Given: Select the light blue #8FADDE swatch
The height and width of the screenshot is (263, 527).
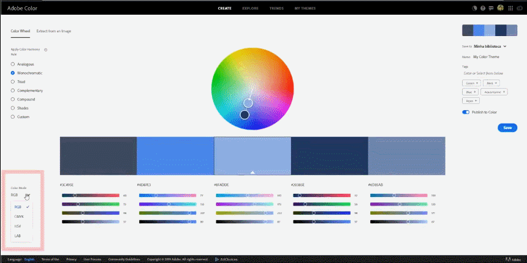Looking at the screenshot, I should click(252, 155).
